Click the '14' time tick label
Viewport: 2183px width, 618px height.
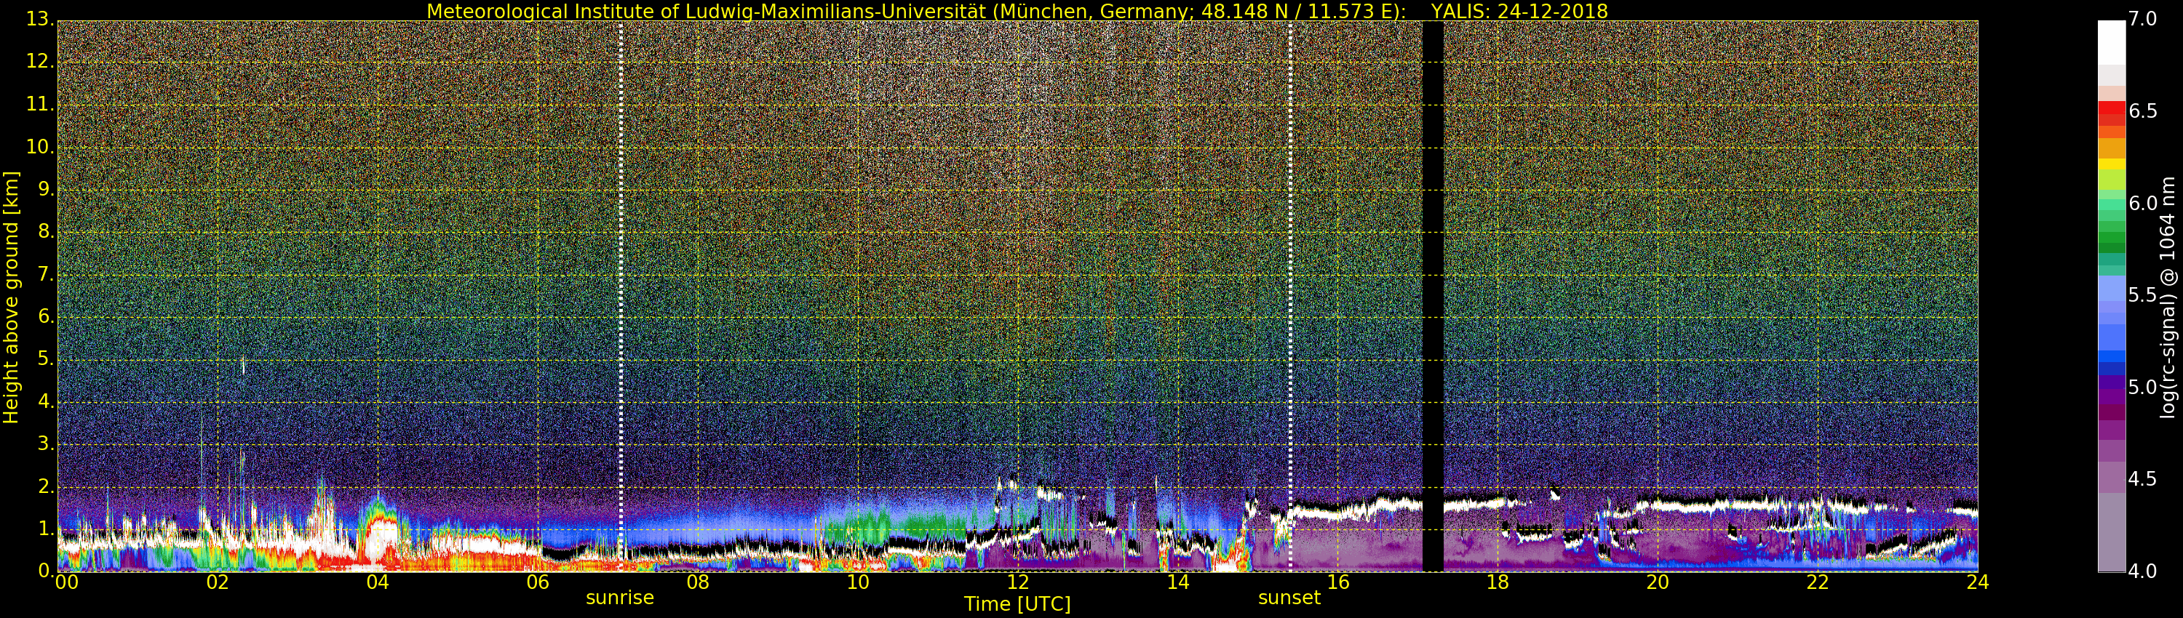tap(1178, 582)
